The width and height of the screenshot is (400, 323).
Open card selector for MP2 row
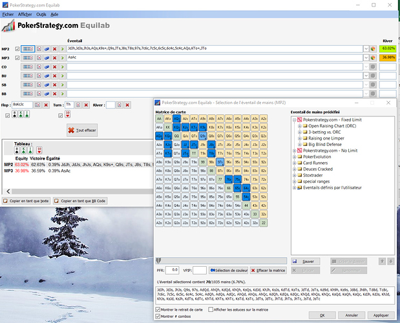[39, 49]
